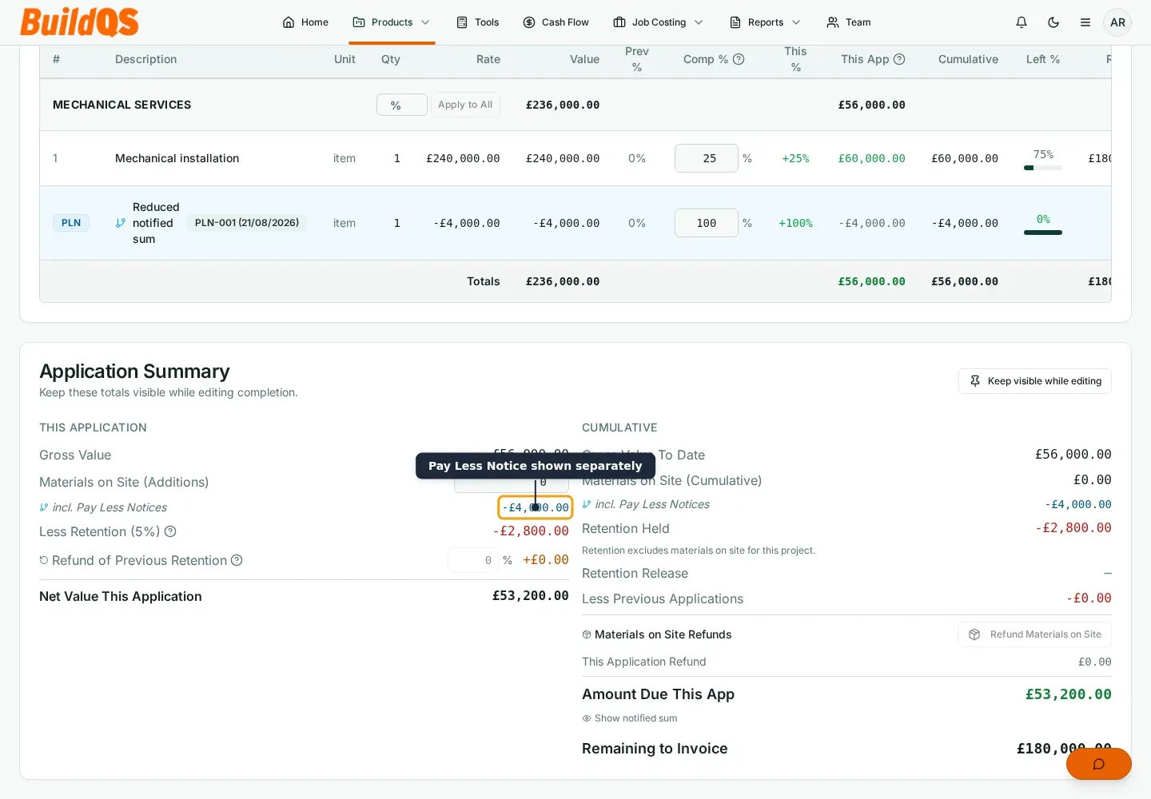
Task: Click the branch icon beside Reduced notified sum
Action: pos(121,223)
